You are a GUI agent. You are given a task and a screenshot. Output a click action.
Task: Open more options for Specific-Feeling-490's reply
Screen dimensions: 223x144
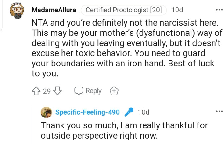(x=219, y=112)
